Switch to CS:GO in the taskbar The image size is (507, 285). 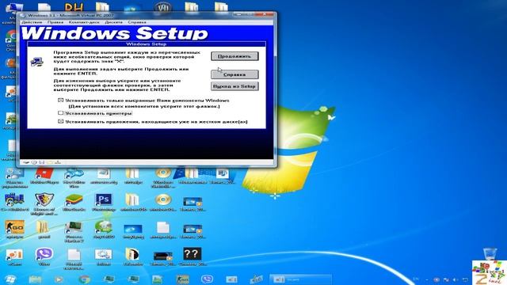tap(183, 279)
